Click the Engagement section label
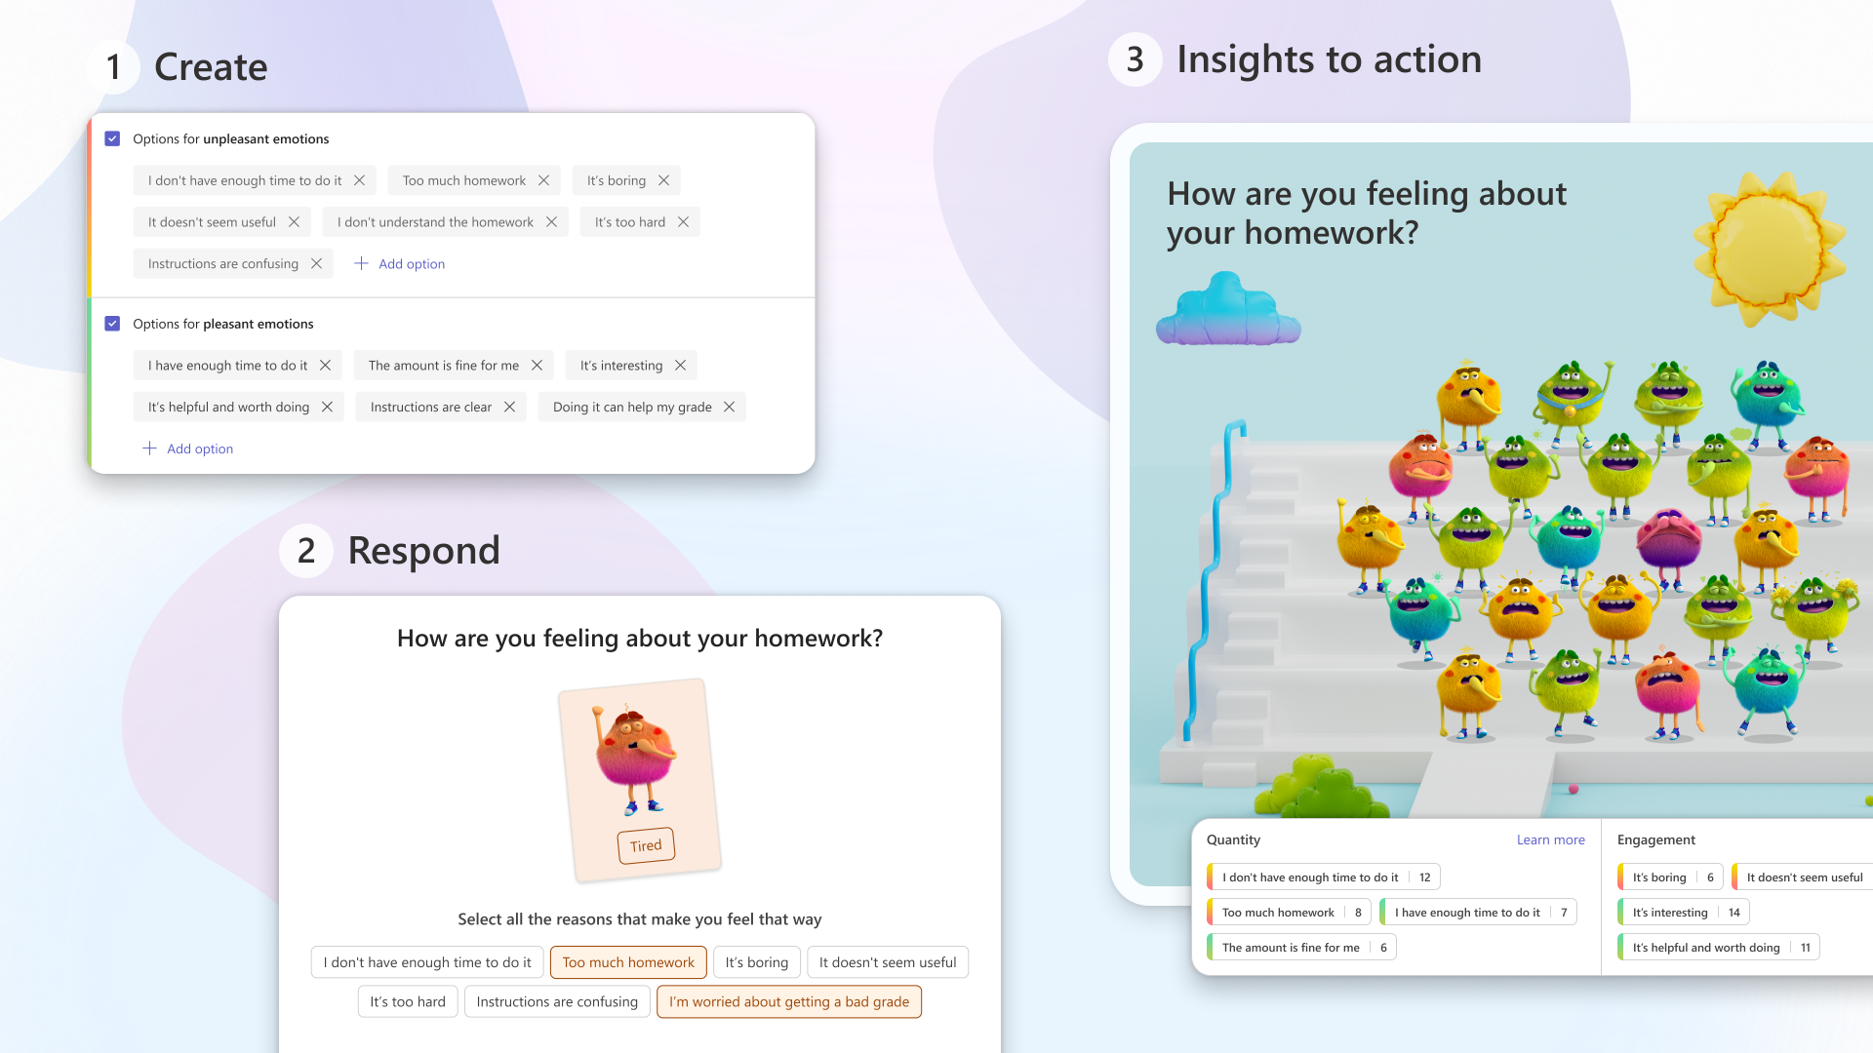This screenshot has width=1873, height=1053. pos(1655,838)
